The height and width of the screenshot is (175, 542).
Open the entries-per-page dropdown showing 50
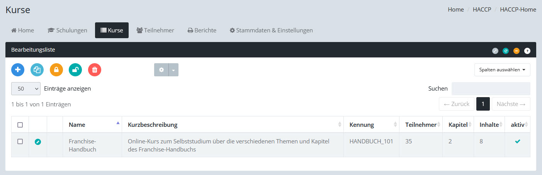26,89
